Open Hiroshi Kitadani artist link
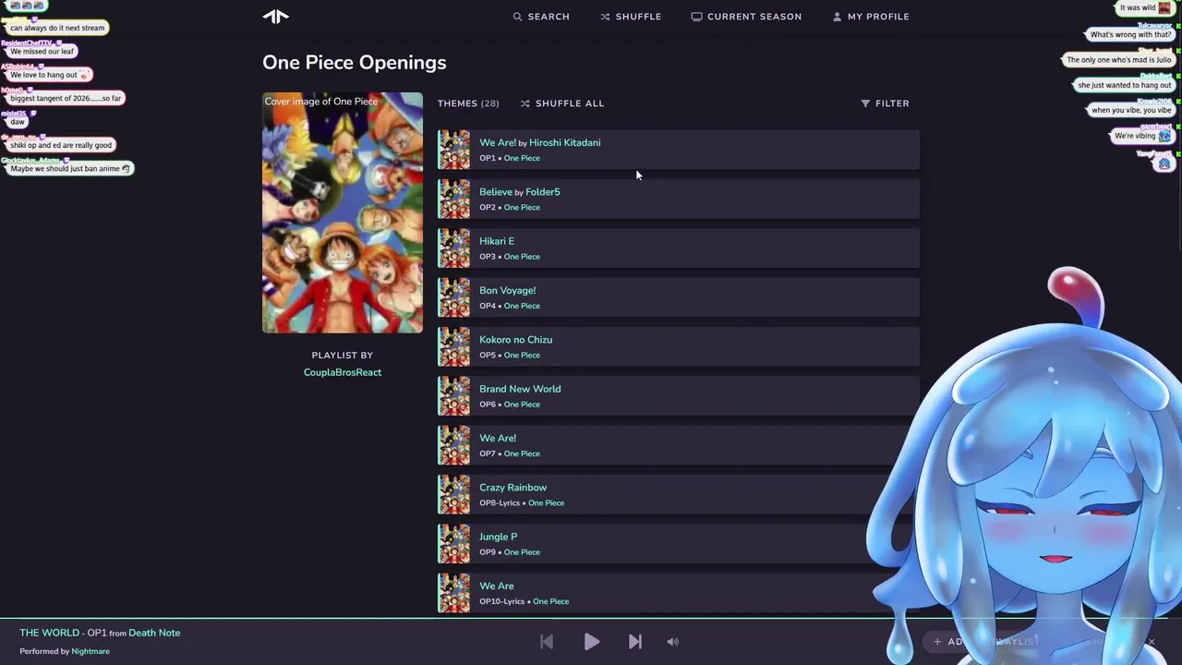The image size is (1182, 665). tap(564, 142)
